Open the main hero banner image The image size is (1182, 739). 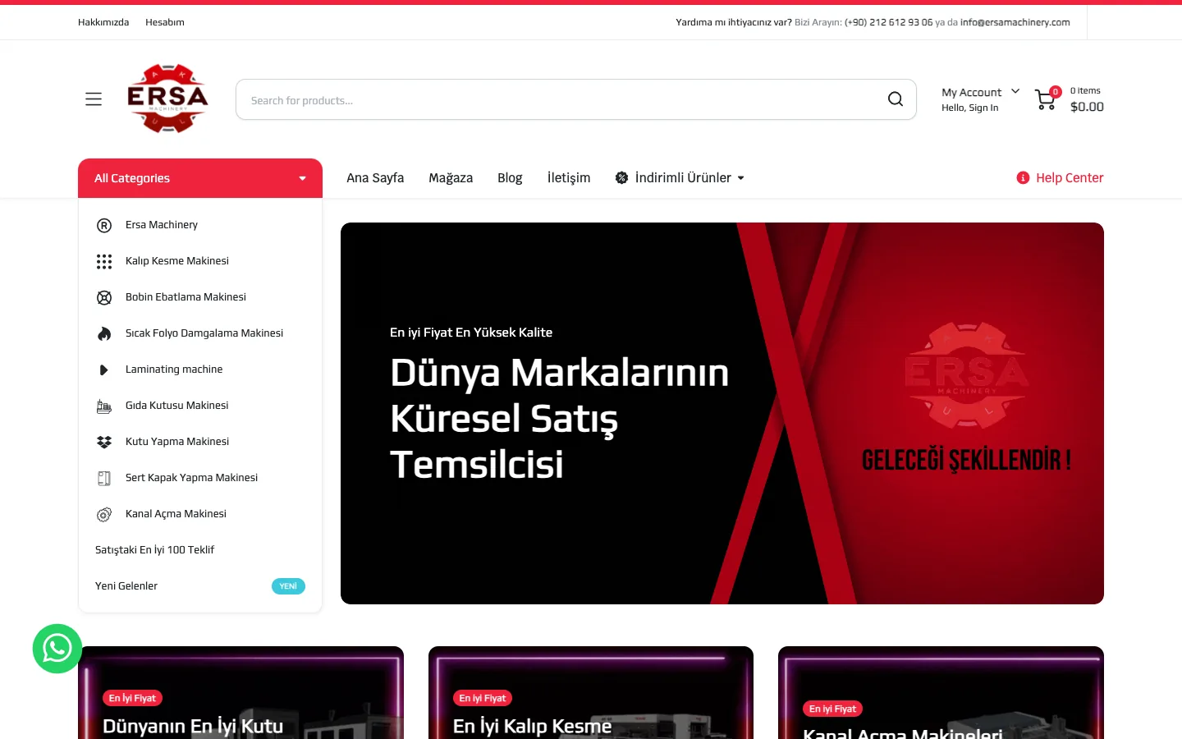722,413
